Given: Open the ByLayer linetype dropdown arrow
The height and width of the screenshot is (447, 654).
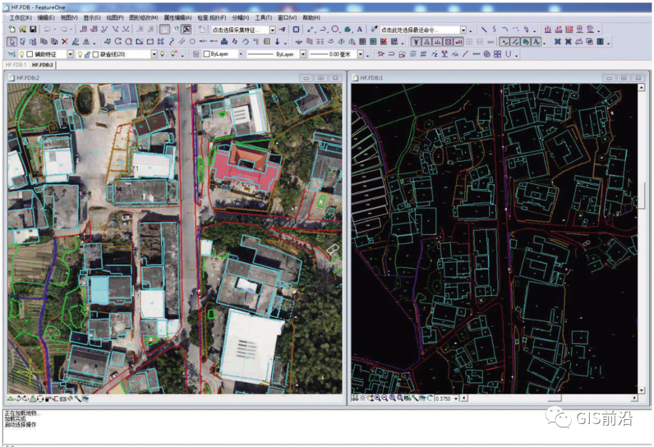Looking at the screenshot, I should click(x=303, y=54).
